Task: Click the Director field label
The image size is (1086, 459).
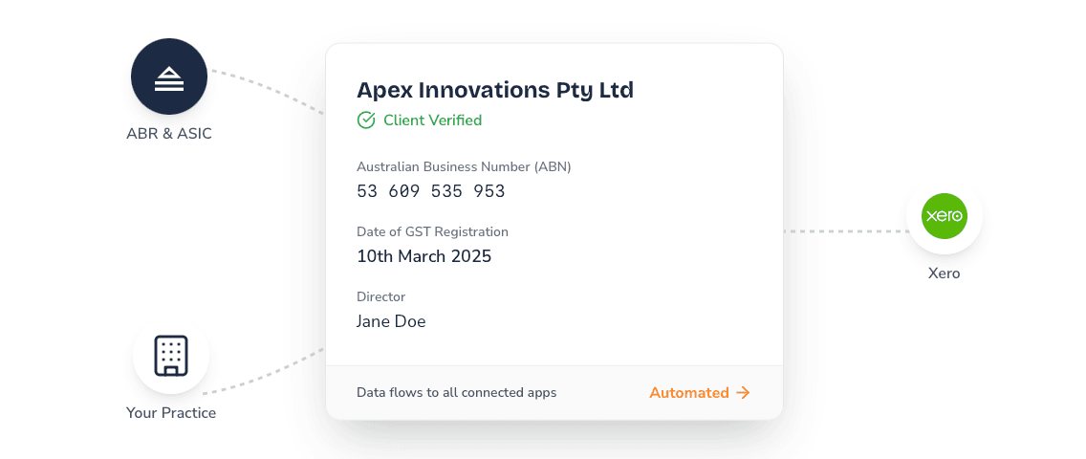Action: pyautogui.click(x=380, y=296)
